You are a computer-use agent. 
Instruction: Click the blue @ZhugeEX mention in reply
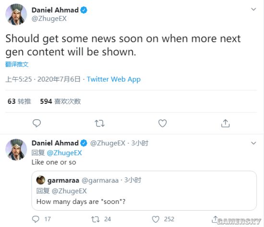click(x=64, y=153)
